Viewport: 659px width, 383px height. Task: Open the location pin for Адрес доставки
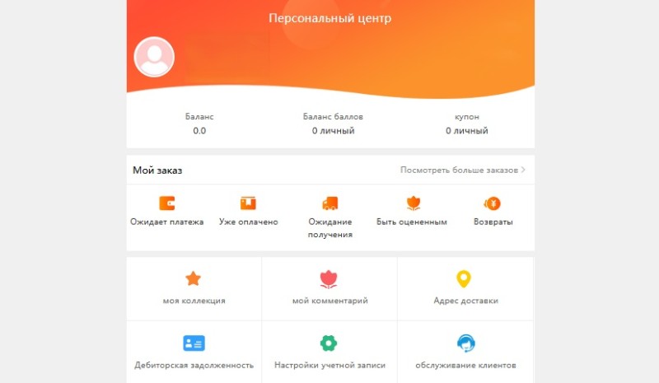click(464, 278)
